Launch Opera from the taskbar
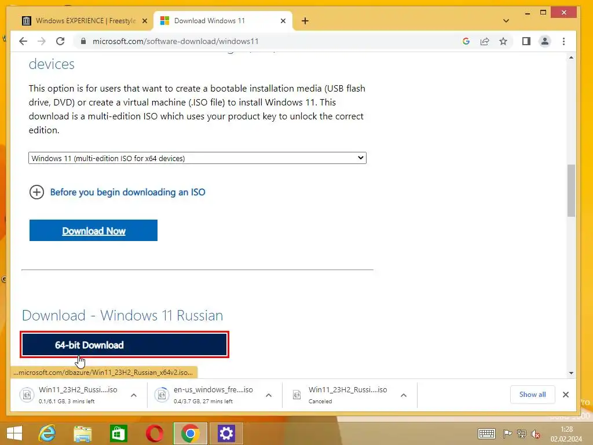 click(155, 433)
